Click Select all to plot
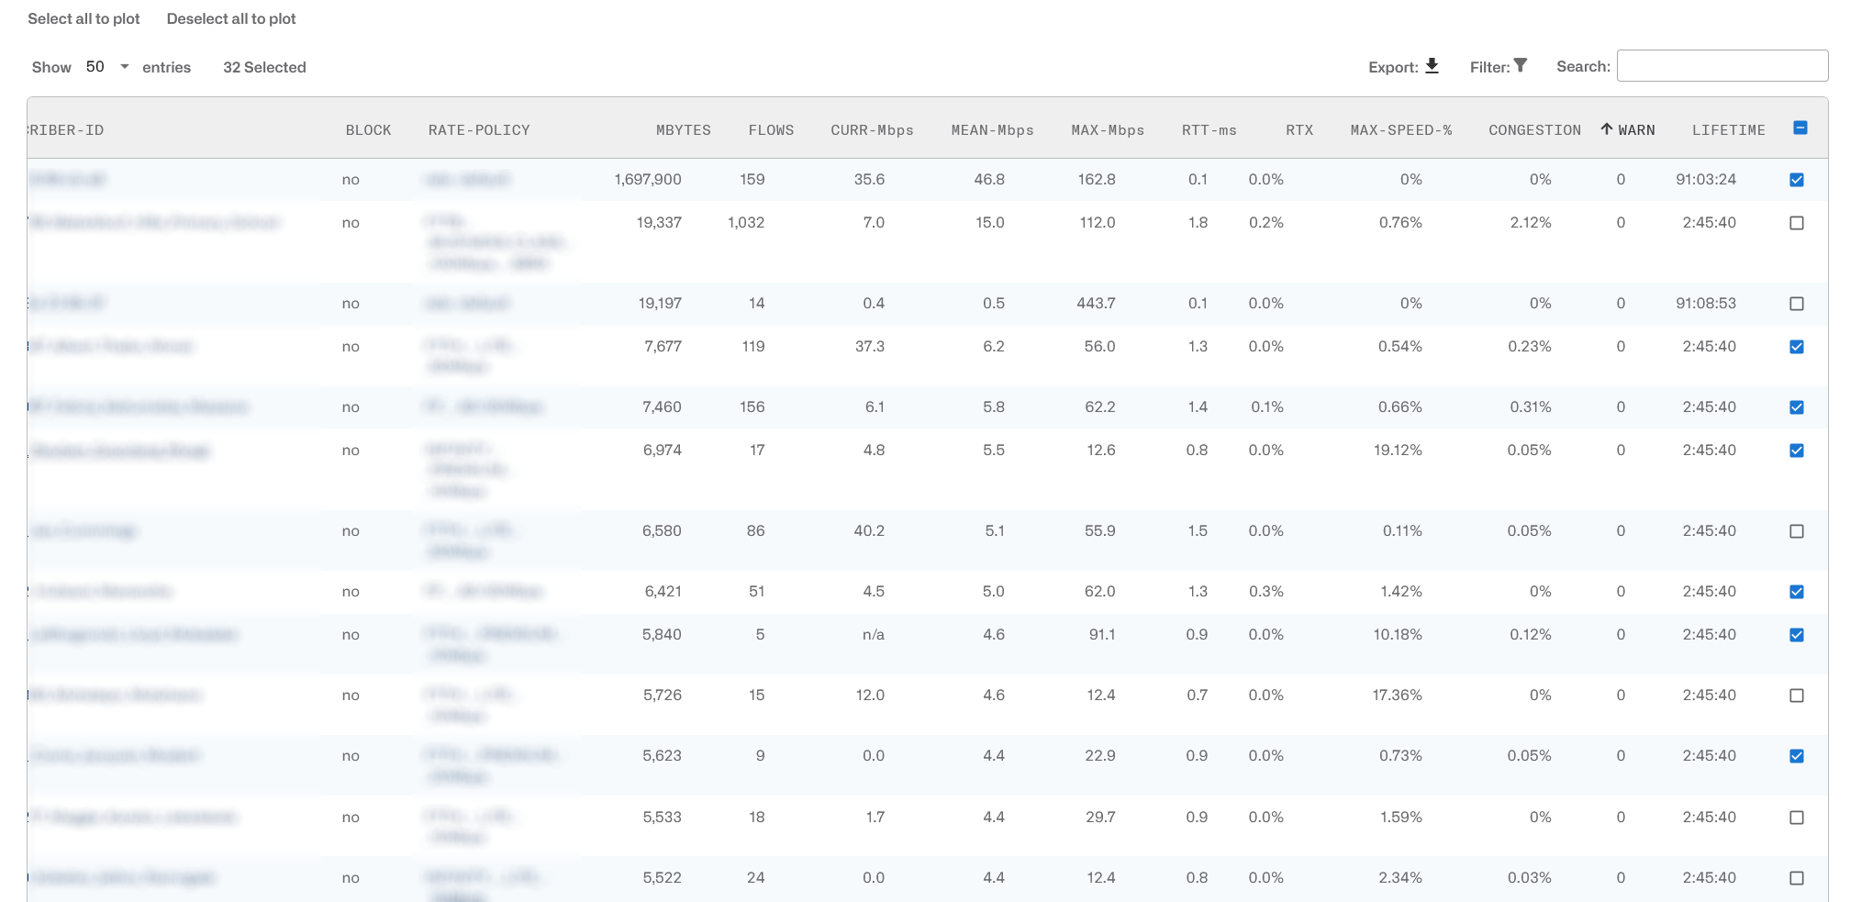Viewport: 1850px width, 902px height. click(x=84, y=18)
